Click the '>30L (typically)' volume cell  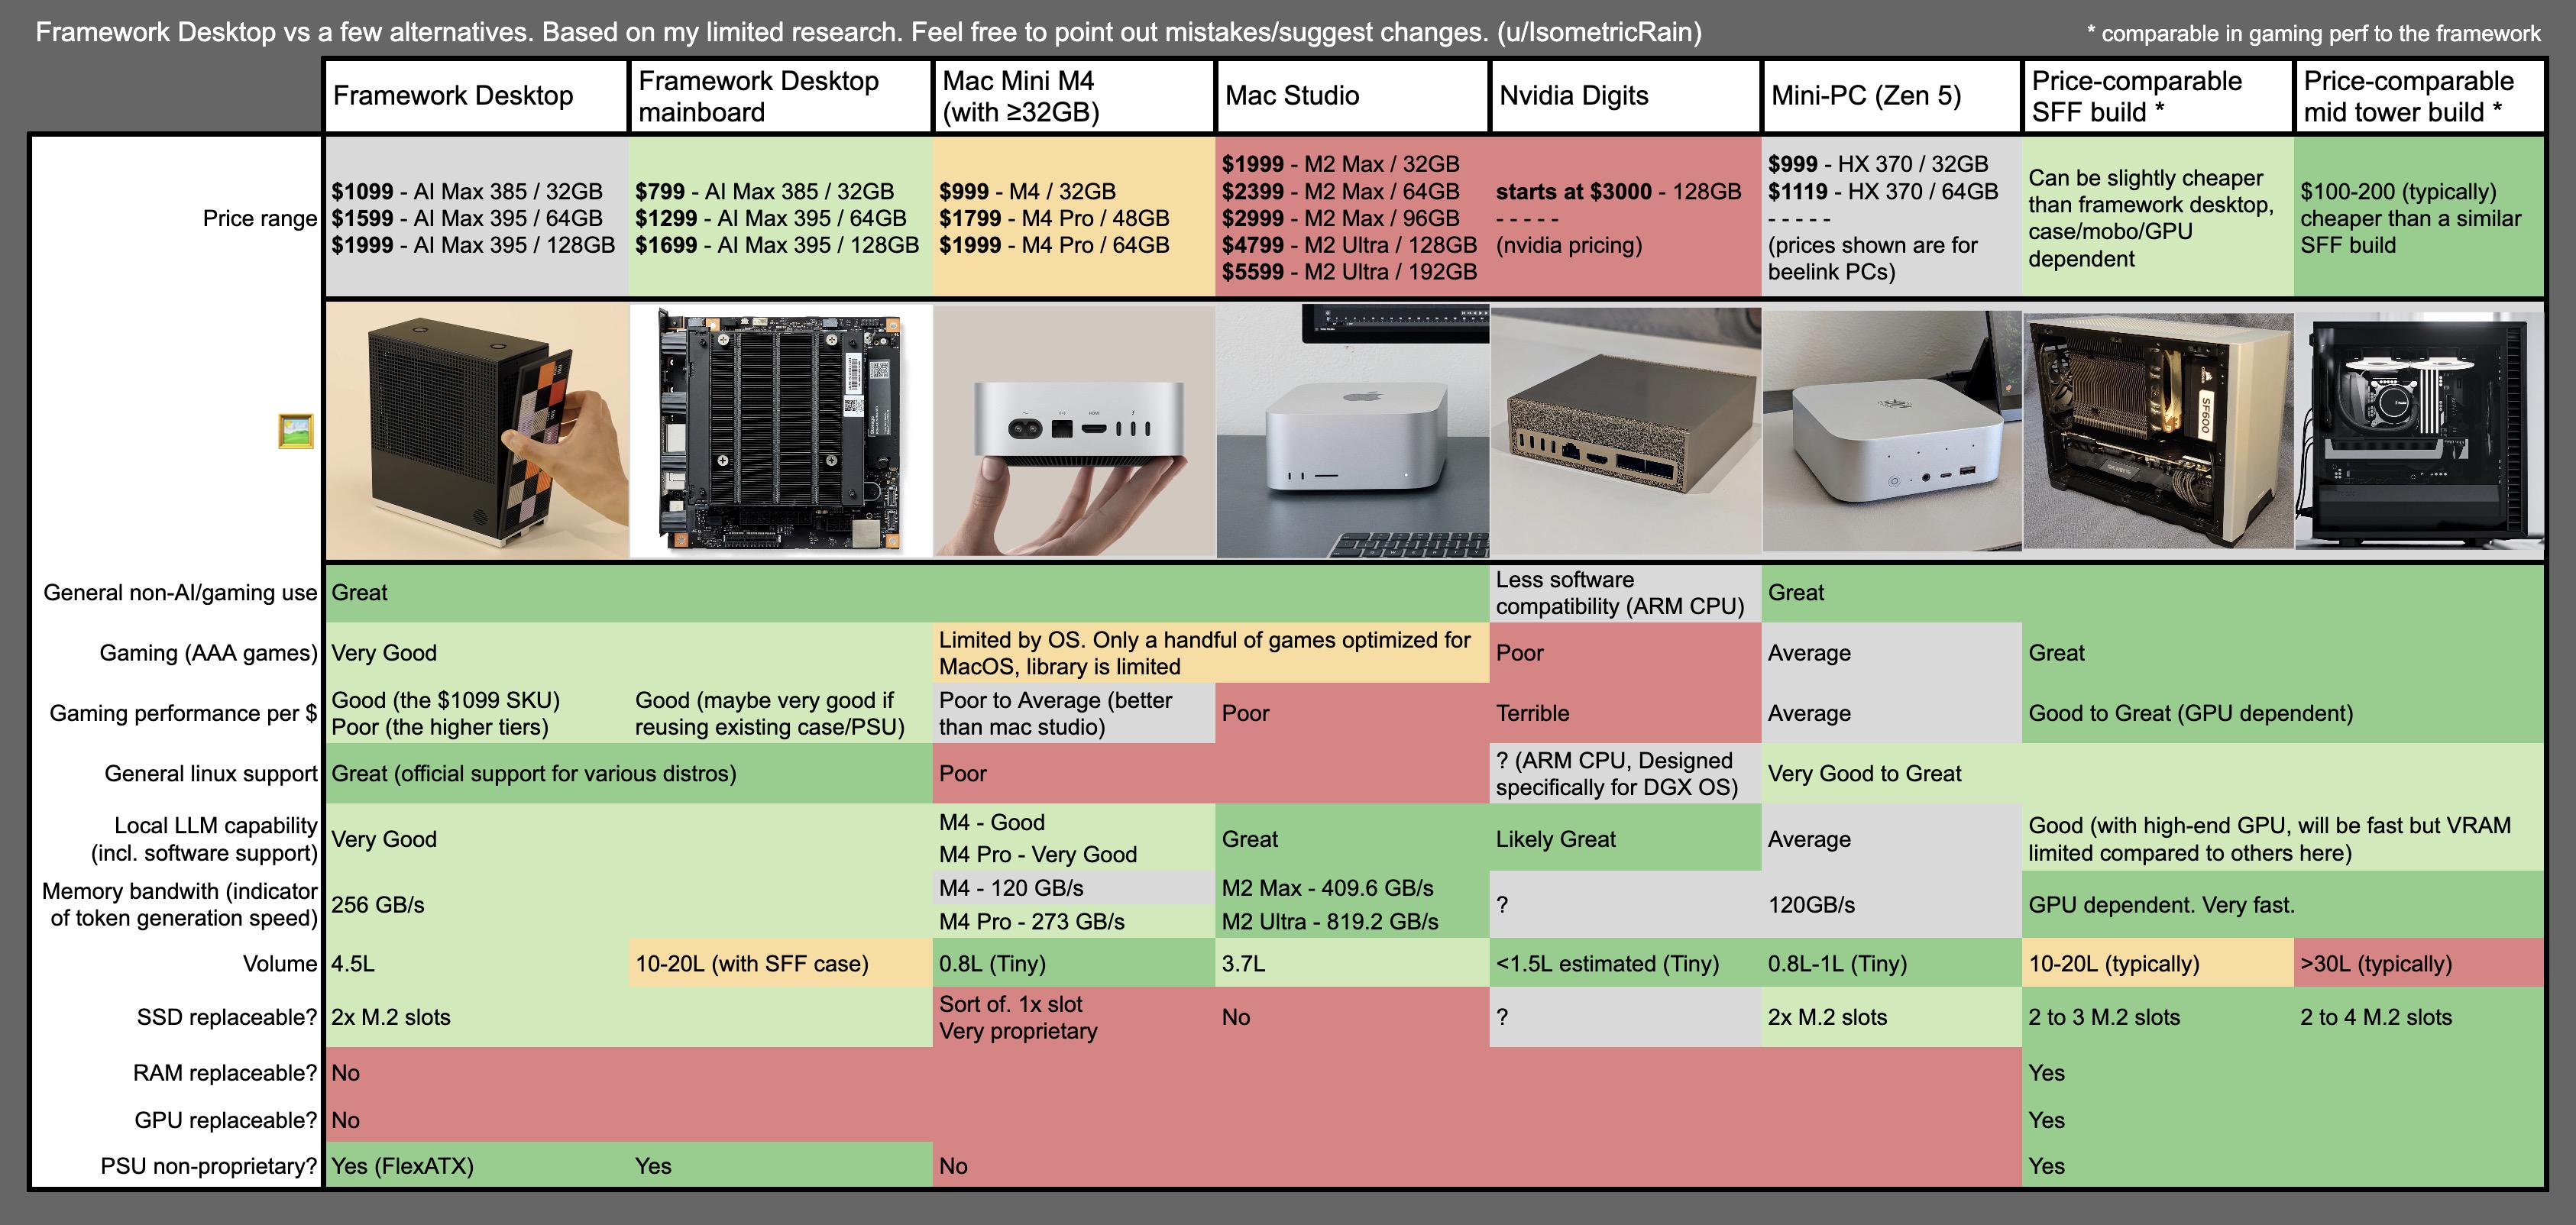[2375, 964]
